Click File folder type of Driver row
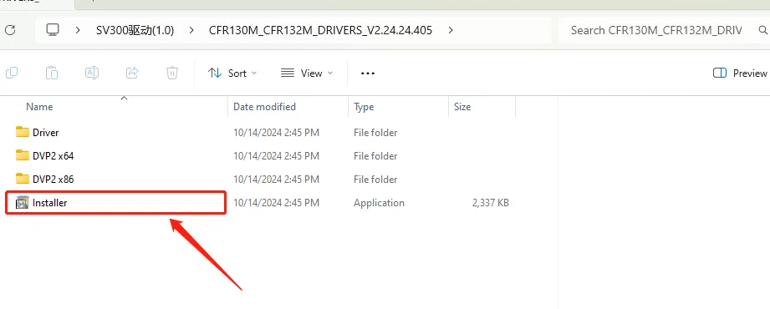Screen dimensions: 770x309 click(375, 133)
